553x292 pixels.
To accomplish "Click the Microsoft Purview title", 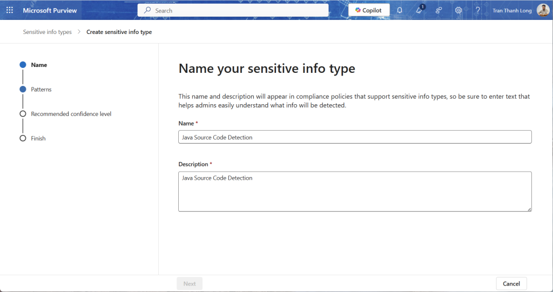I will pos(50,10).
